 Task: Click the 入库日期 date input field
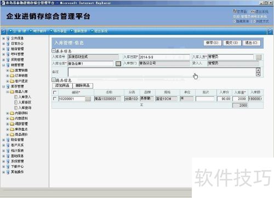(164, 57)
